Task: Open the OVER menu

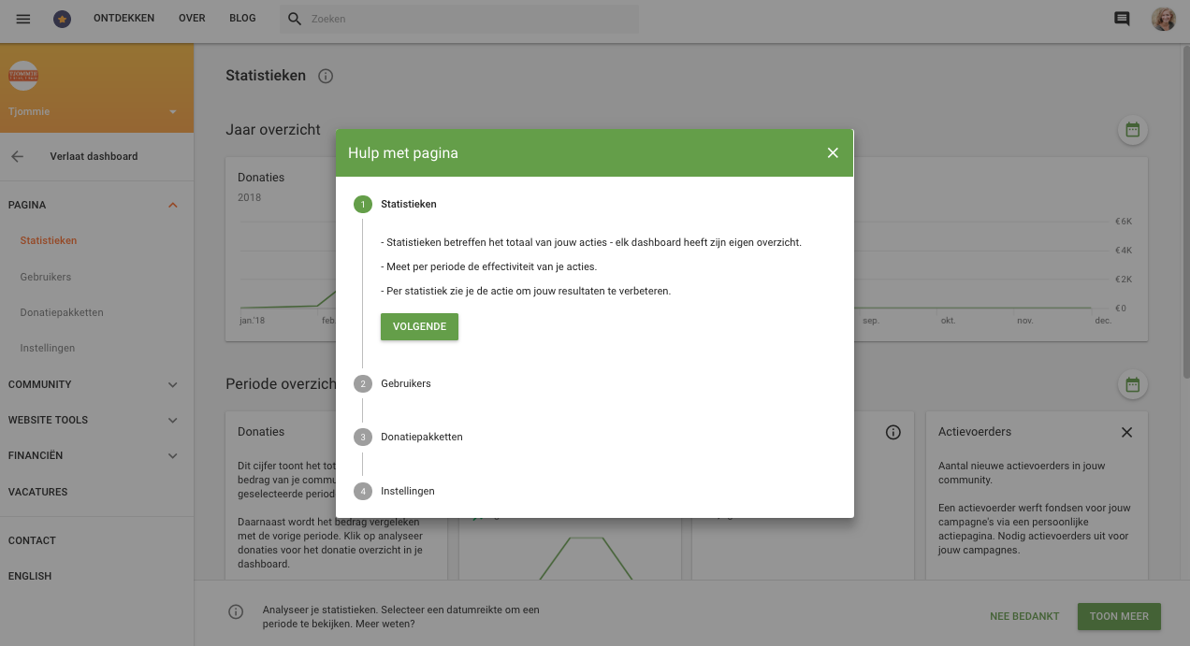Action: click(x=192, y=18)
